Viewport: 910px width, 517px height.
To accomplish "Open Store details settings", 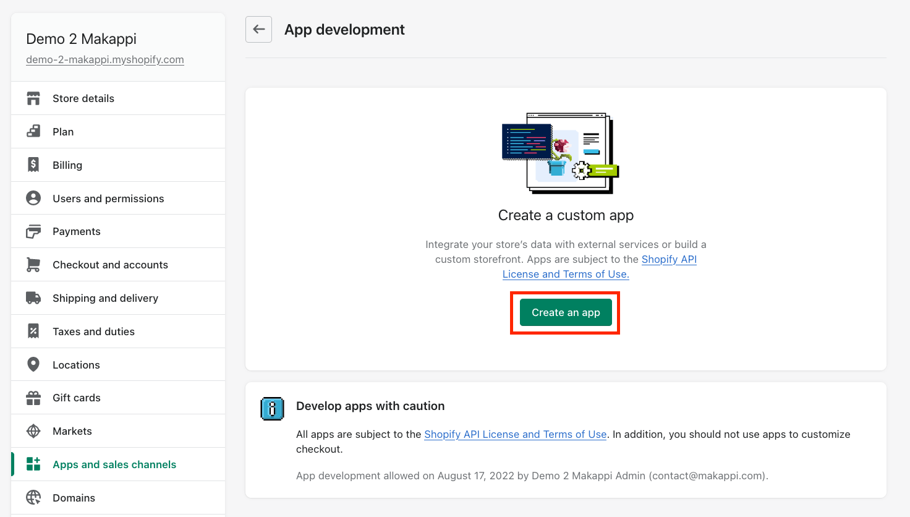I will [118, 98].
